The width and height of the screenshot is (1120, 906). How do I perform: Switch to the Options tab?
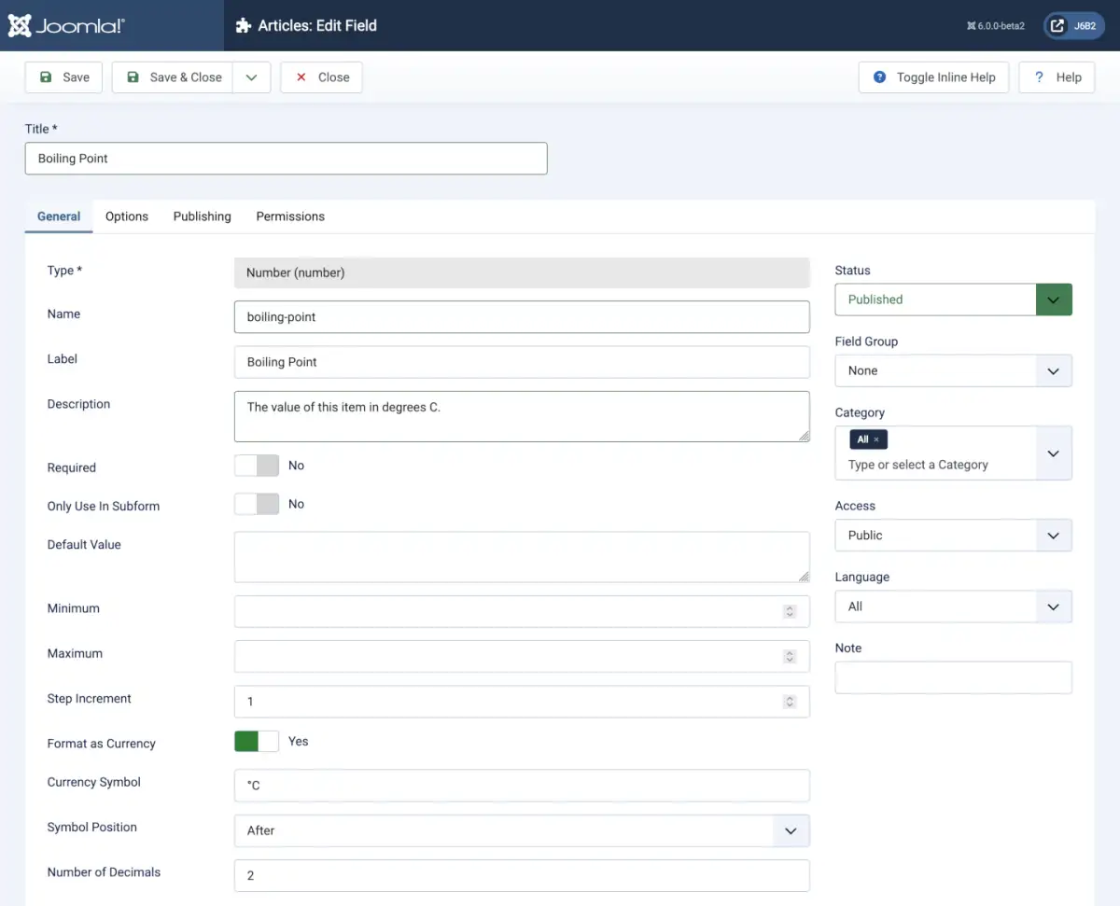click(127, 216)
